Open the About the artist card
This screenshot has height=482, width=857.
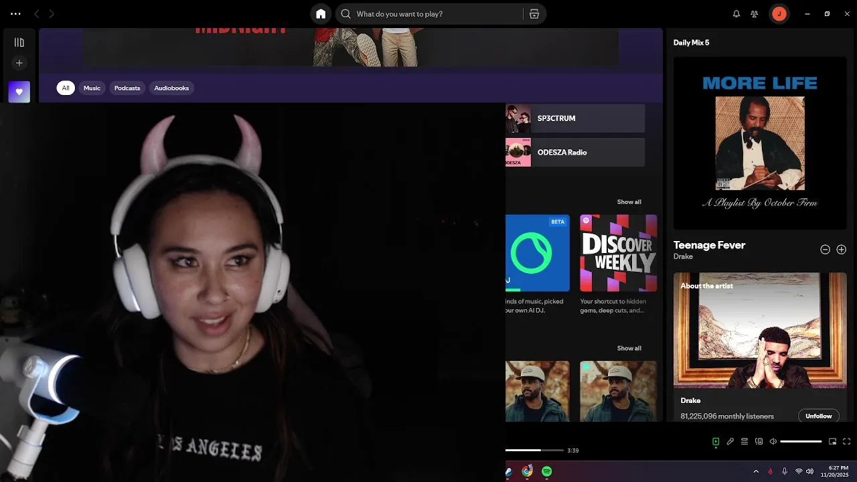coord(760,347)
